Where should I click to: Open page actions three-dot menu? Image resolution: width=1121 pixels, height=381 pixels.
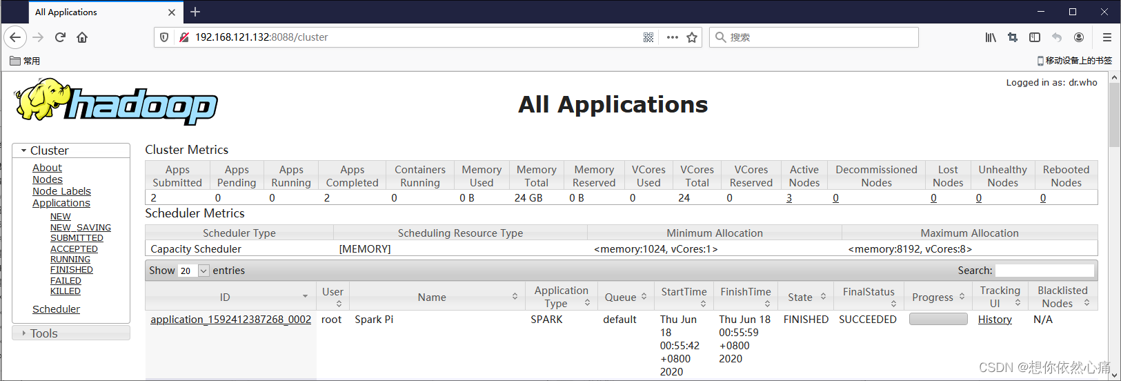pos(672,37)
